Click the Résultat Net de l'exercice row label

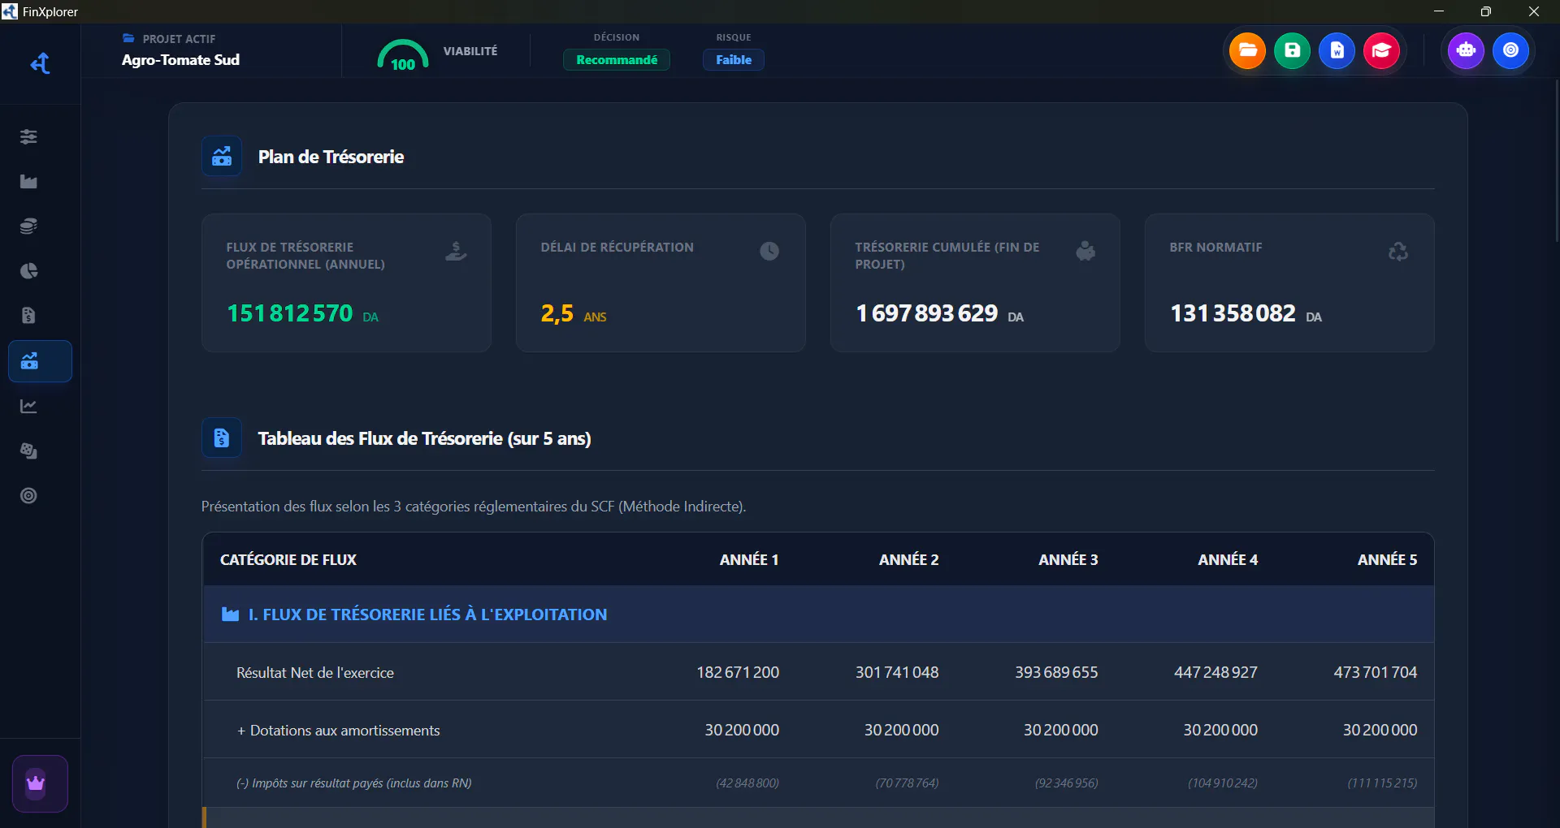coord(315,672)
